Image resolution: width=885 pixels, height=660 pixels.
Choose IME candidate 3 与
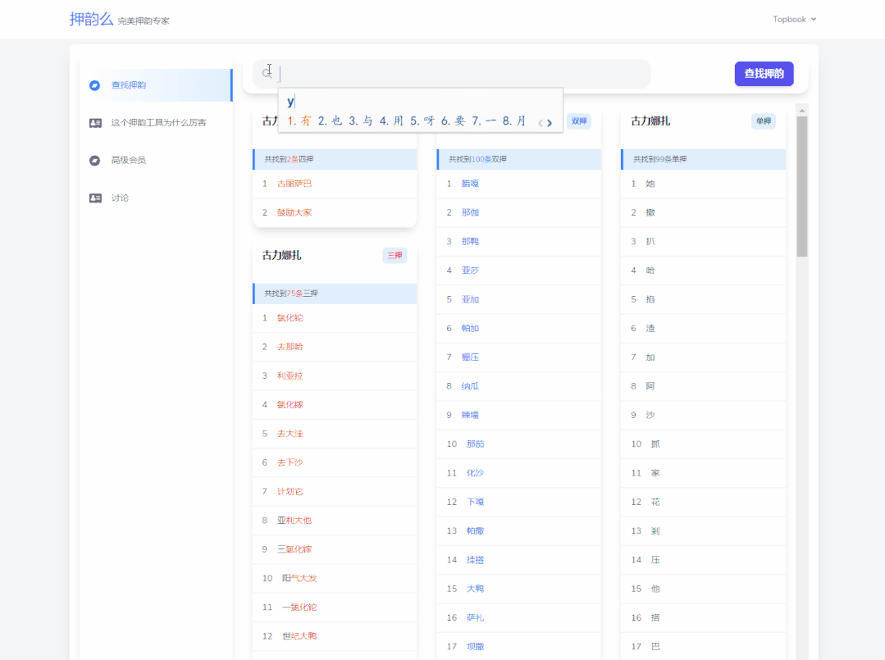coord(361,121)
